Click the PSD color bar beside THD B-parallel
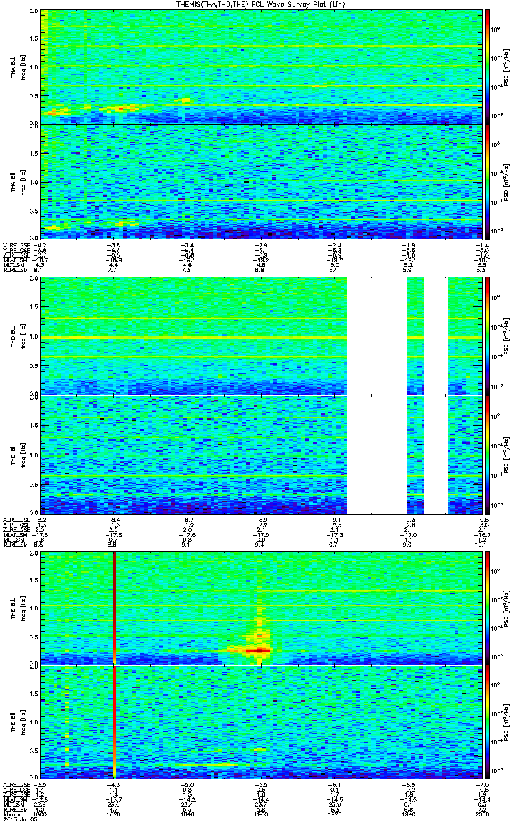Viewport: 515px width, 824px height. pos(488,455)
